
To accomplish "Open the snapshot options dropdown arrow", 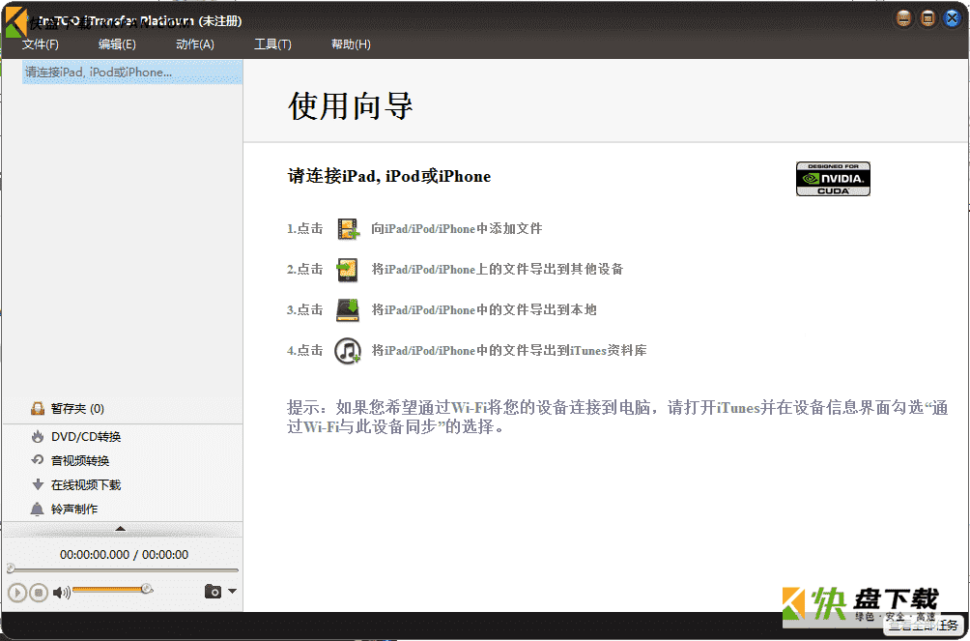I will click(x=233, y=592).
